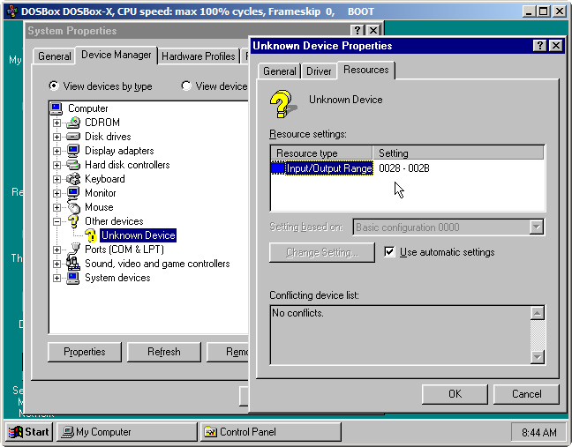Click the Disk drives icon
Image resolution: width=572 pixels, height=447 pixels.
tap(73, 137)
